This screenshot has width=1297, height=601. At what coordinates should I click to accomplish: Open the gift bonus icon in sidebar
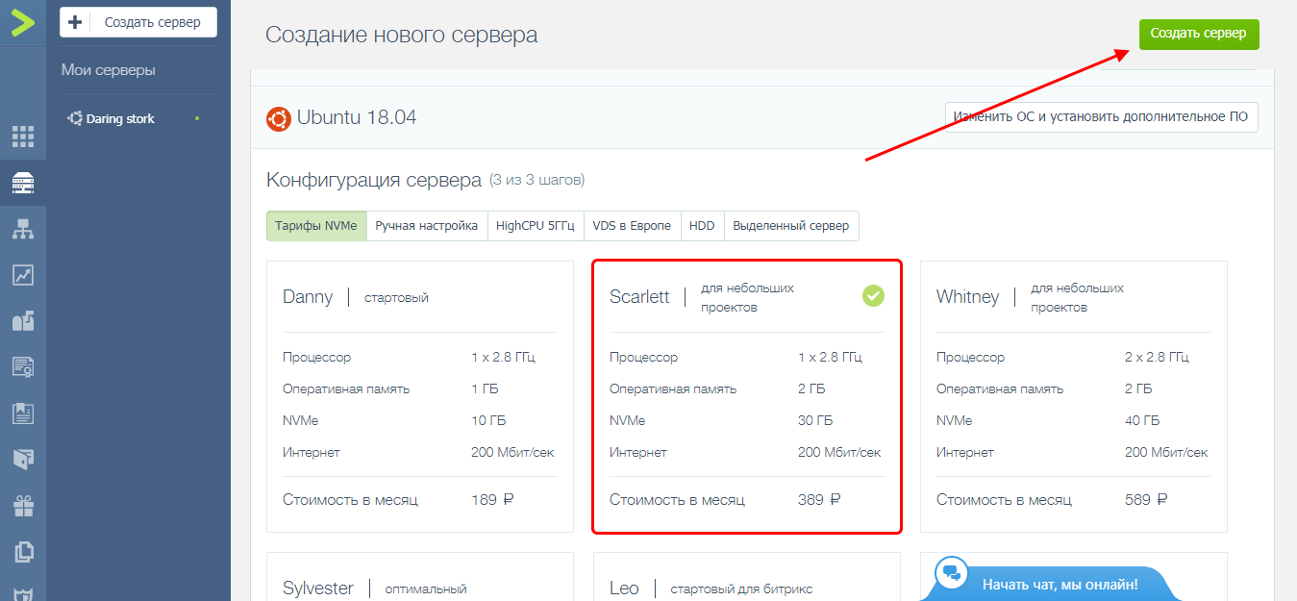pos(23,505)
